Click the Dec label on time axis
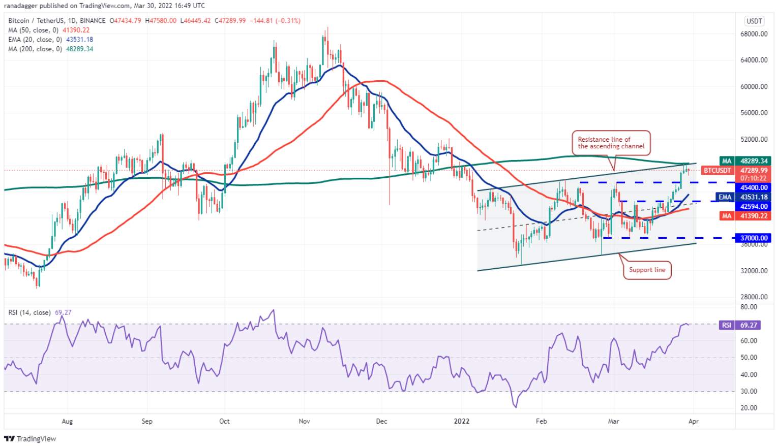Image resolution: width=776 pixels, height=446 pixels. [381, 421]
